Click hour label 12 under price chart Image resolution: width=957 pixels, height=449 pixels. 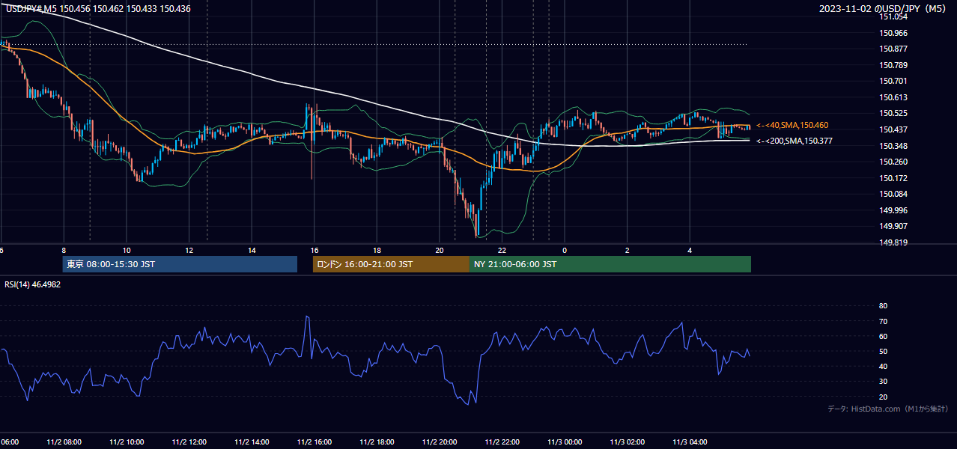189,251
